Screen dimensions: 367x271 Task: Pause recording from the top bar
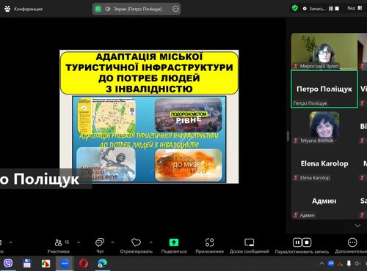(x=331, y=9)
